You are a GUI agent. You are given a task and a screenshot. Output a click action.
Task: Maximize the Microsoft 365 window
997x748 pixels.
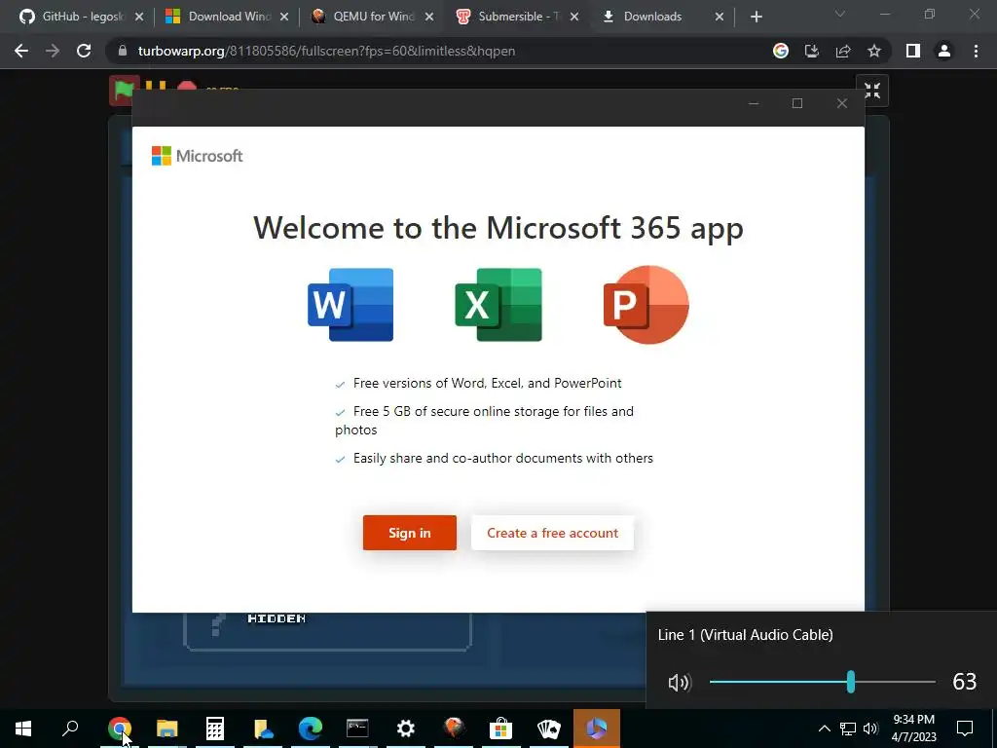(x=797, y=103)
